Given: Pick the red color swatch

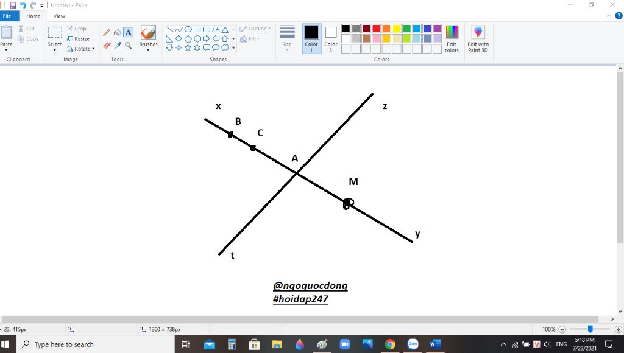Looking at the screenshot, I should pos(377,29).
